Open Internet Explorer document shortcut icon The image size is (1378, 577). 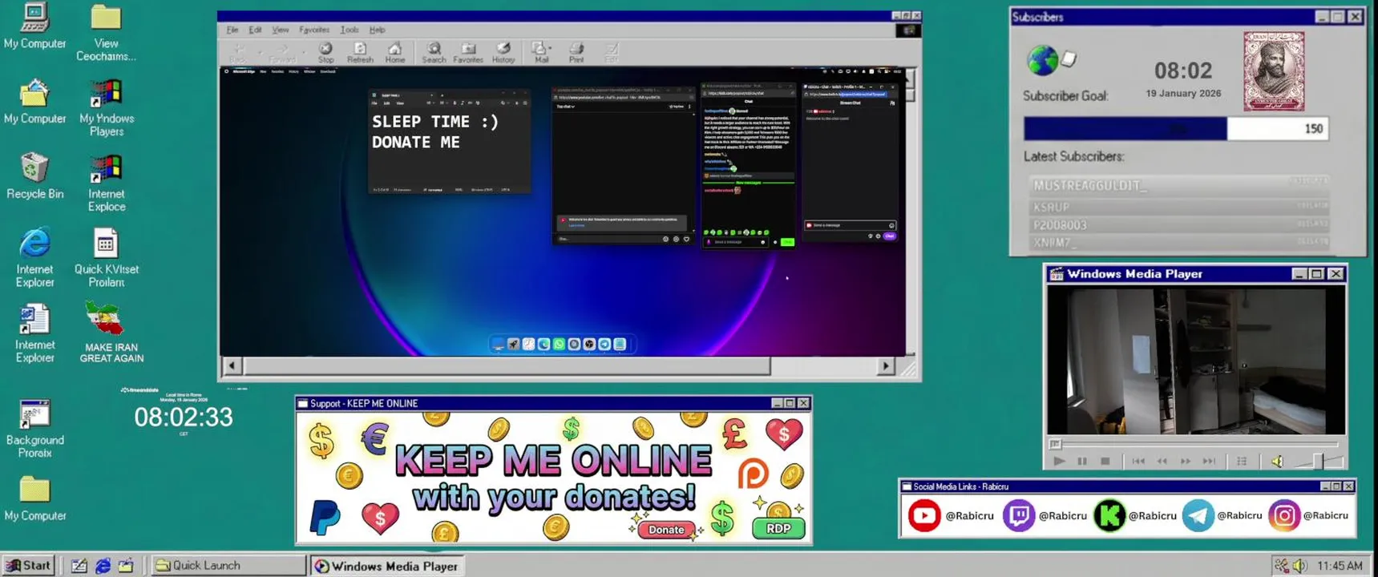point(34,319)
